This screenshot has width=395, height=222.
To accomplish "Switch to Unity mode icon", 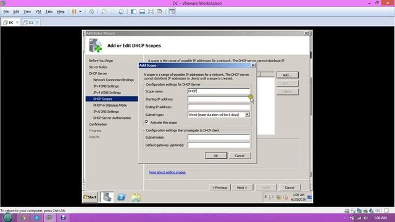I will click(160, 12).
